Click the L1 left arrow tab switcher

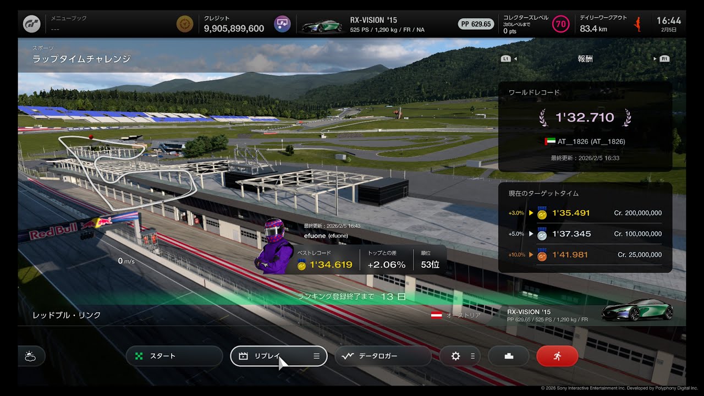[x=509, y=59]
